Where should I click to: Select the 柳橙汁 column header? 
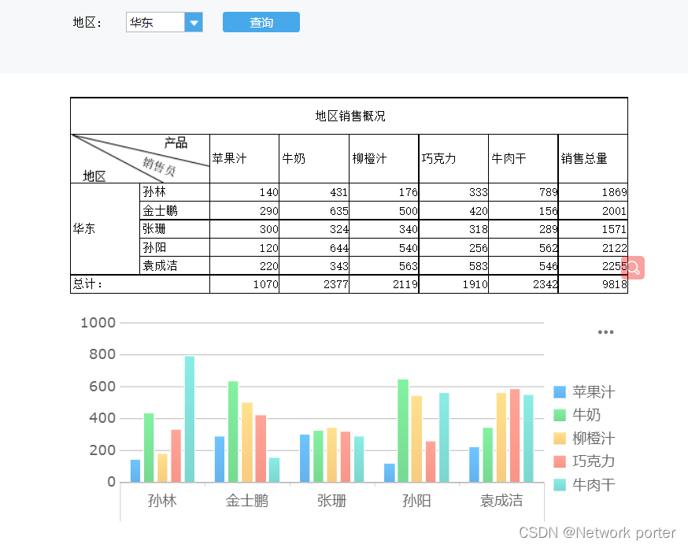click(384, 159)
